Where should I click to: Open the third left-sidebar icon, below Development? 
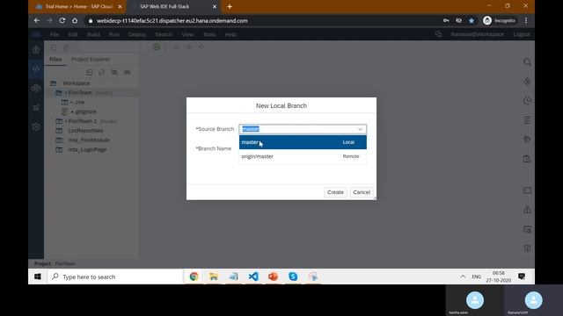36,88
